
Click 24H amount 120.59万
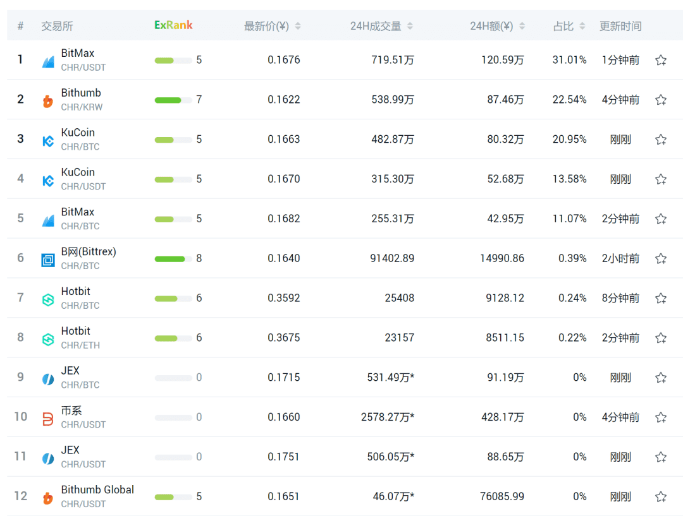(x=503, y=60)
